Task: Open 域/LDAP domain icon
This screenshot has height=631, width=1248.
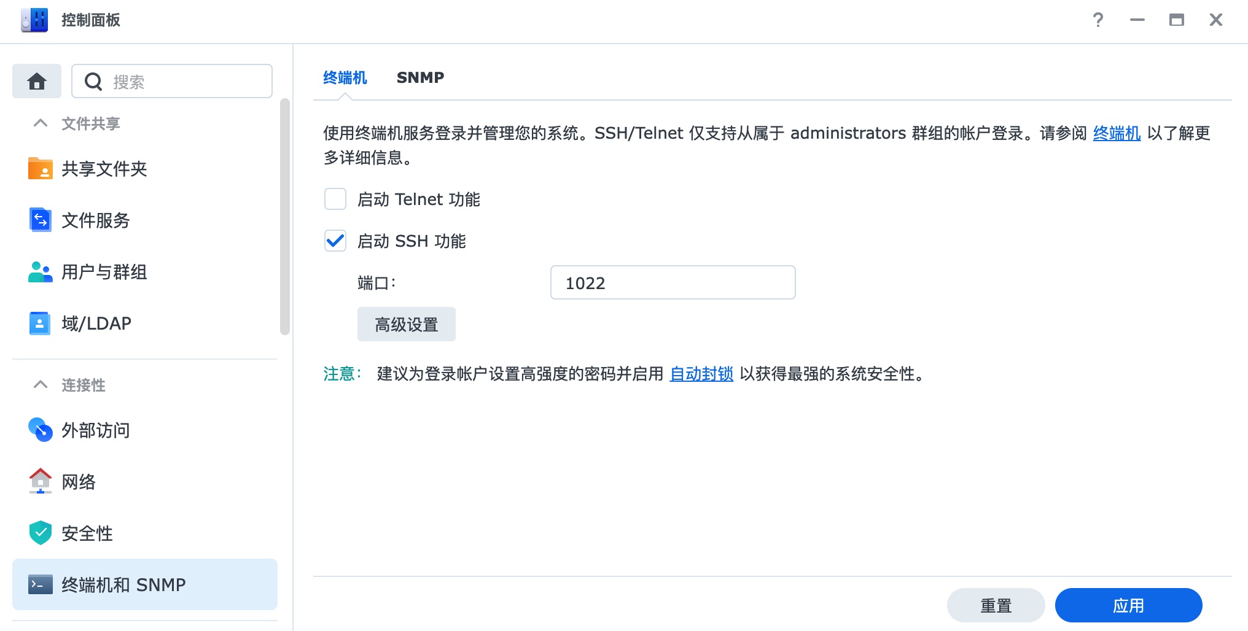Action: [x=41, y=323]
